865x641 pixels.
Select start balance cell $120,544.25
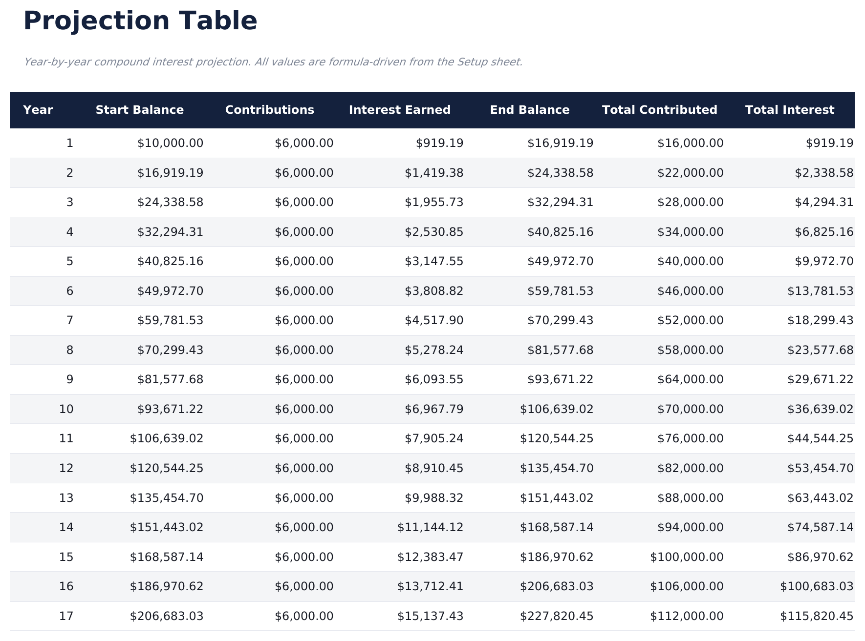click(x=166, y=468)
